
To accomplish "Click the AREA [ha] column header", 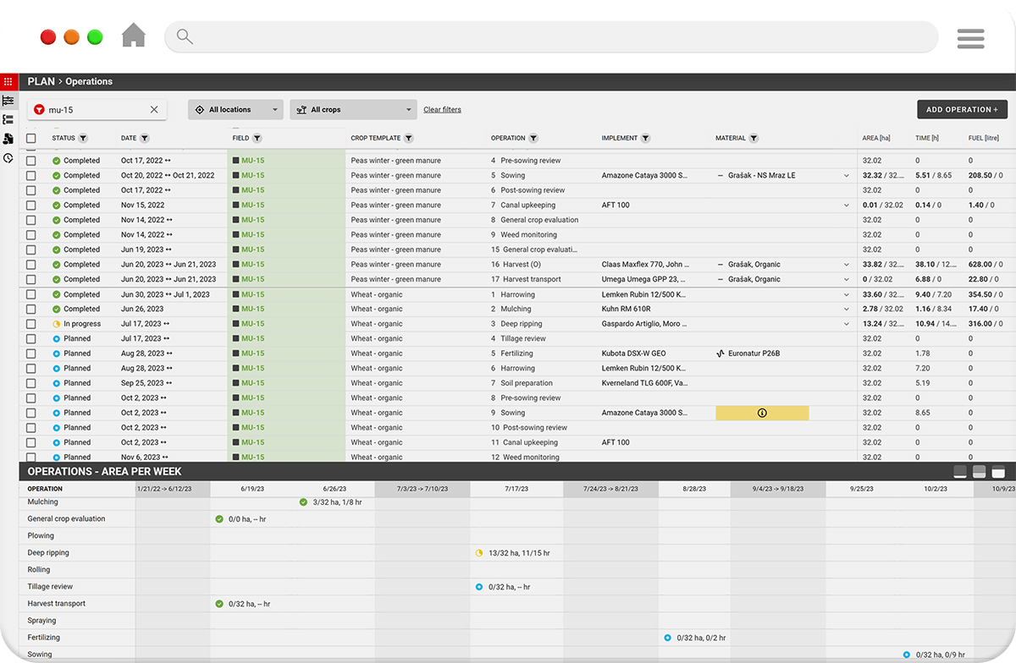I will (876, 138).
